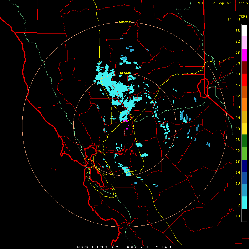Click the dark orange legend swatch
The width and height of the screenshot is (249, 249).
[x=244, y=92]
